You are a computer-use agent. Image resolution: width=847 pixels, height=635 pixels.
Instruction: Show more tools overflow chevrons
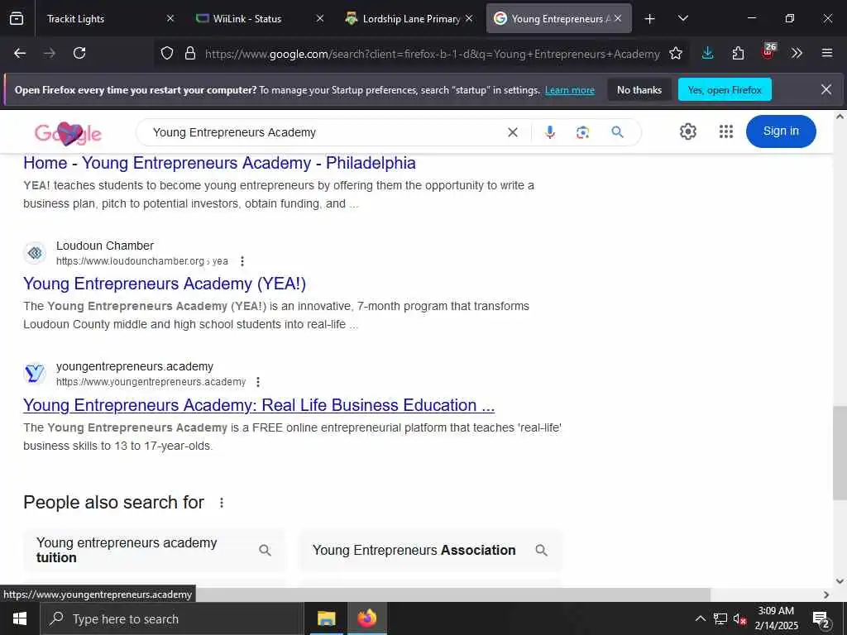(797, 53)
